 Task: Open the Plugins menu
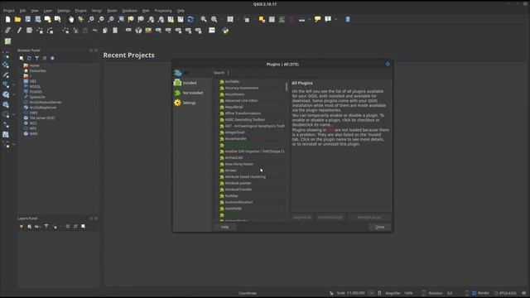coord(81,11)
